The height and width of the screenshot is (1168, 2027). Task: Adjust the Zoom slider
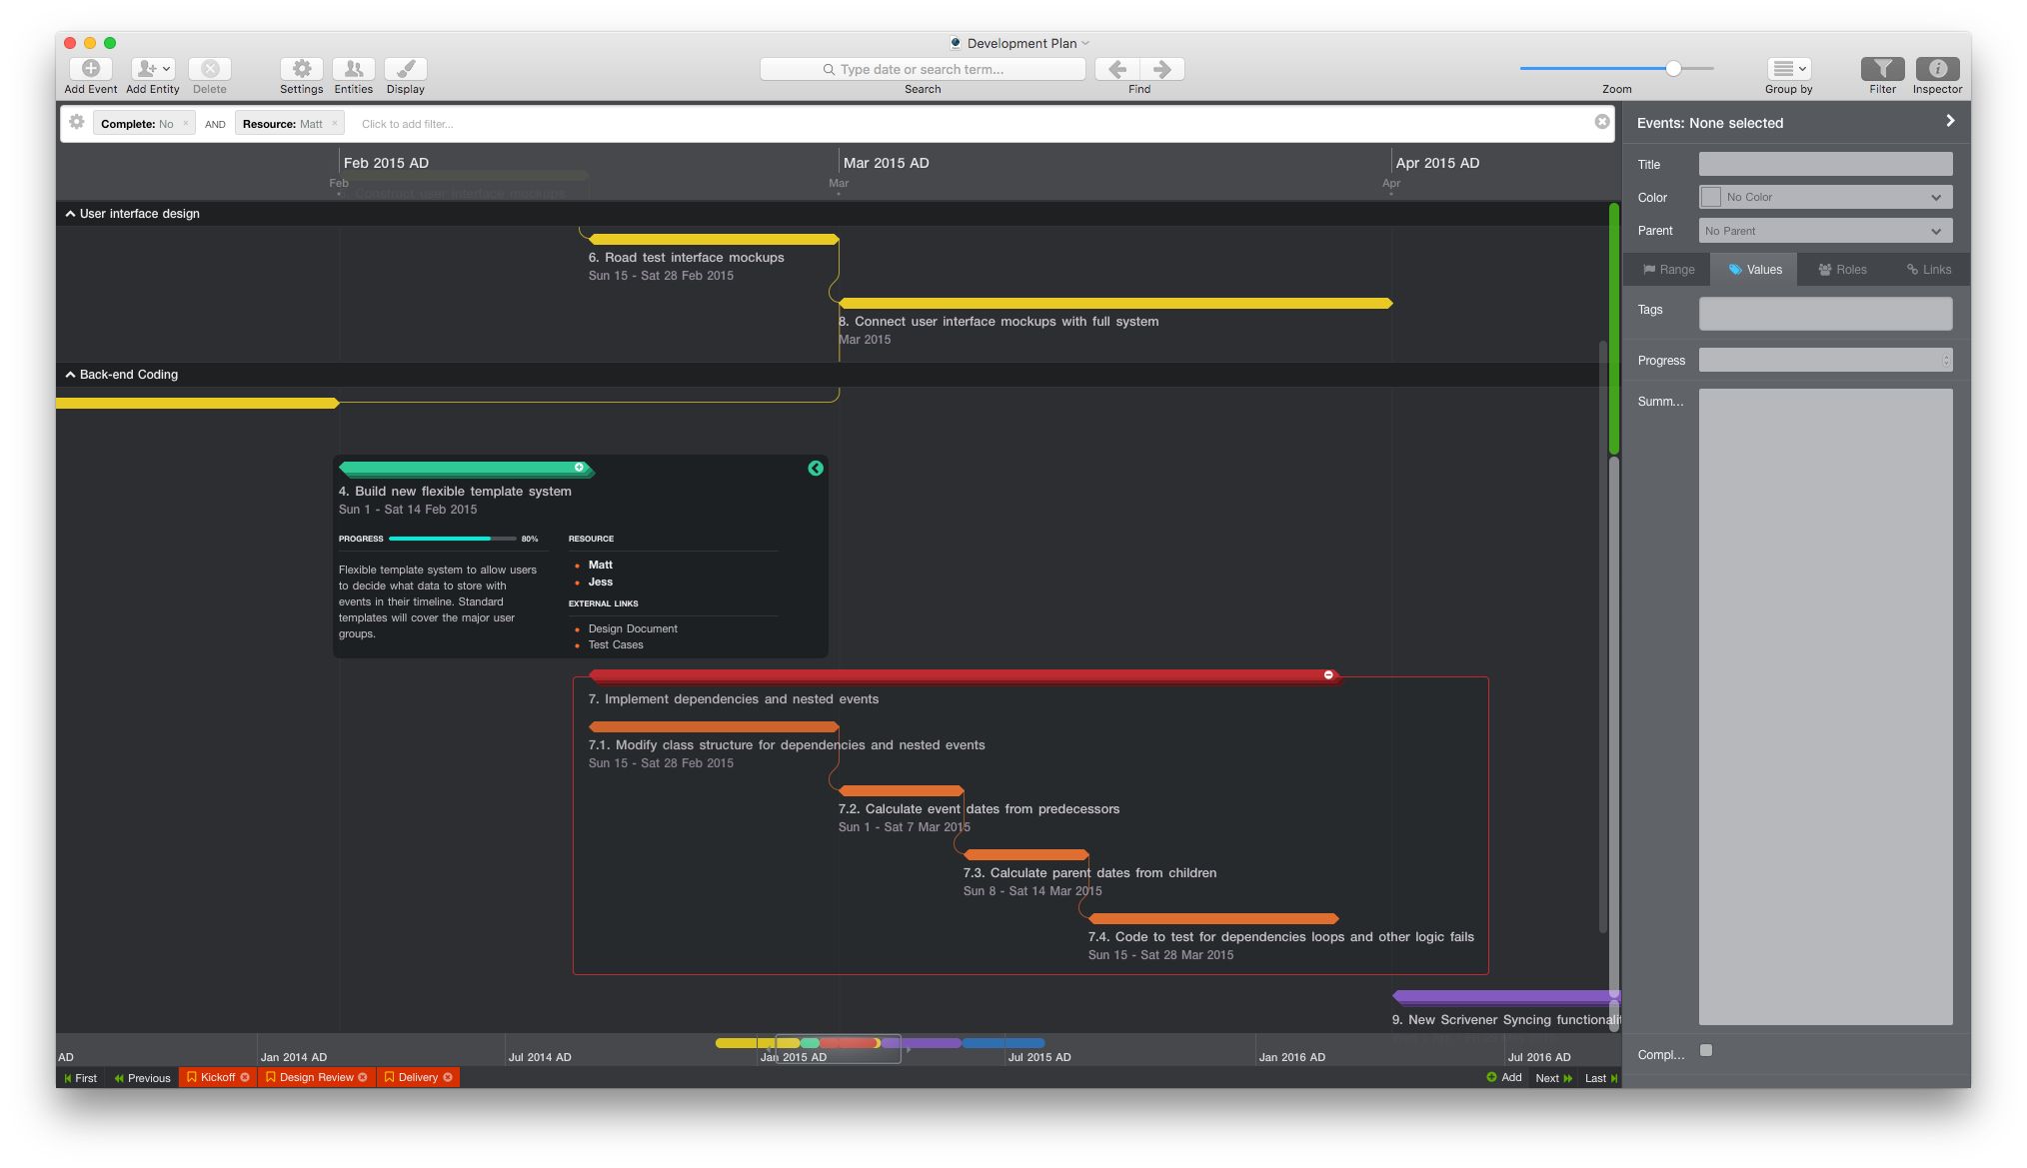pyautogui.click(x=1673, y=69)
